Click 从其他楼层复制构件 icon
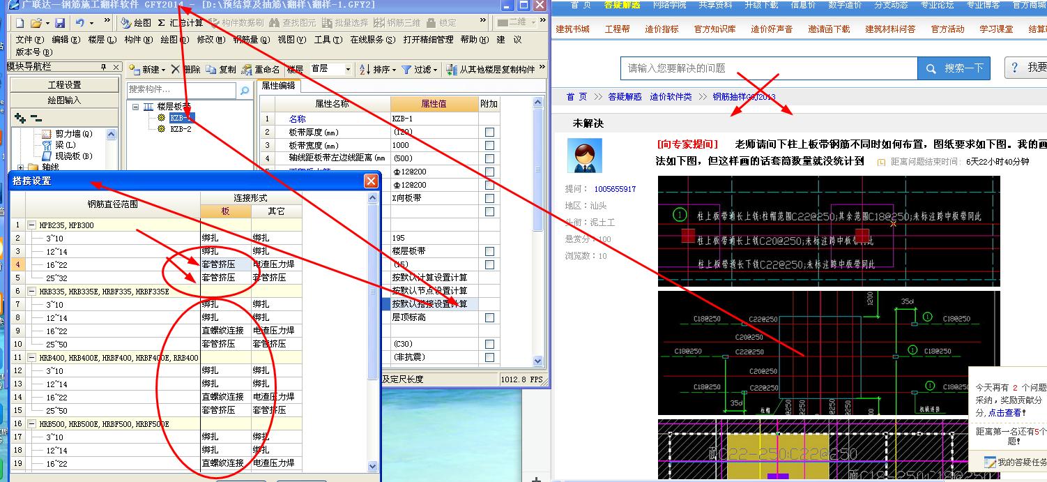Viewport: 1047px width, 482px height. (452, 69)
